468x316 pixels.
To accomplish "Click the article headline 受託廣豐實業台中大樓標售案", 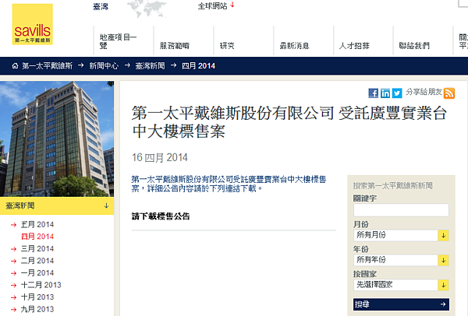I will click(x=289, y=122).
